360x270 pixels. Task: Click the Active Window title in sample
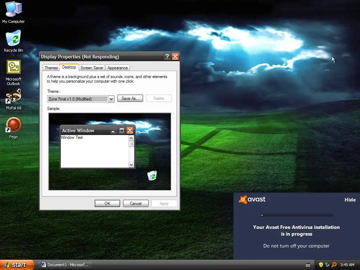[x=78, y=130]
